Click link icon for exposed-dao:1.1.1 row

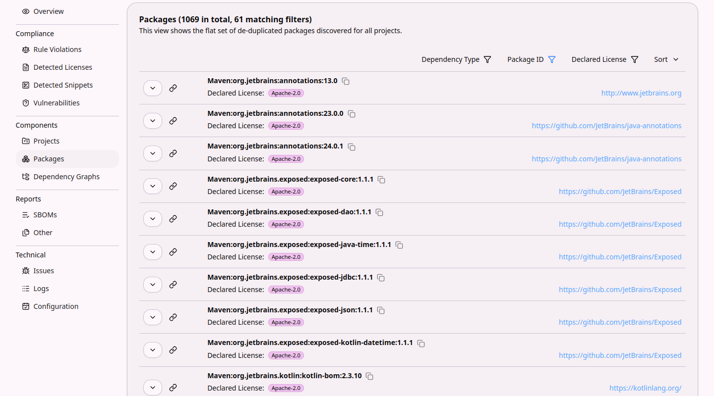click(x=173, y=219)
